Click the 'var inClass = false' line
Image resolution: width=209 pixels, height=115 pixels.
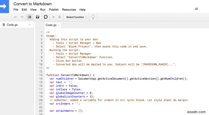tap(65, 89)
